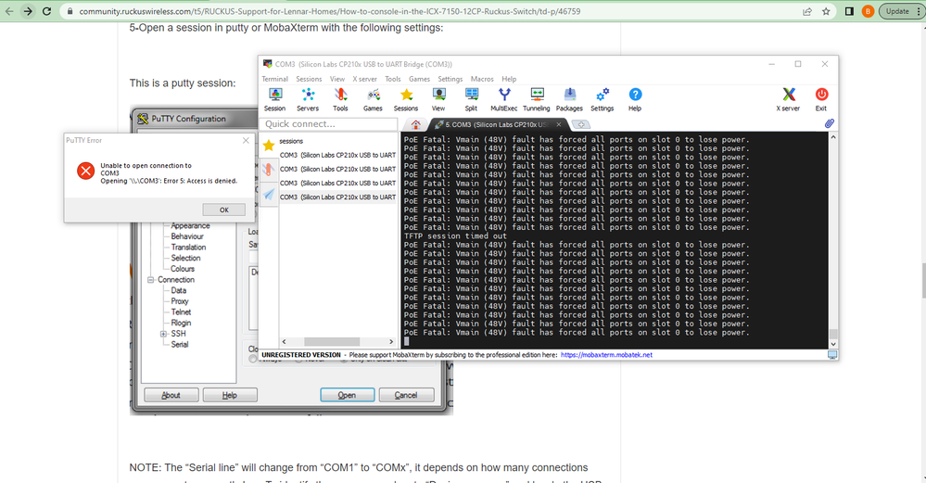Click the Tools toolbar icon in MobaXterm
Image resolution: width=926 pixels, height=483 pixels.
click(x=340, y=99)
